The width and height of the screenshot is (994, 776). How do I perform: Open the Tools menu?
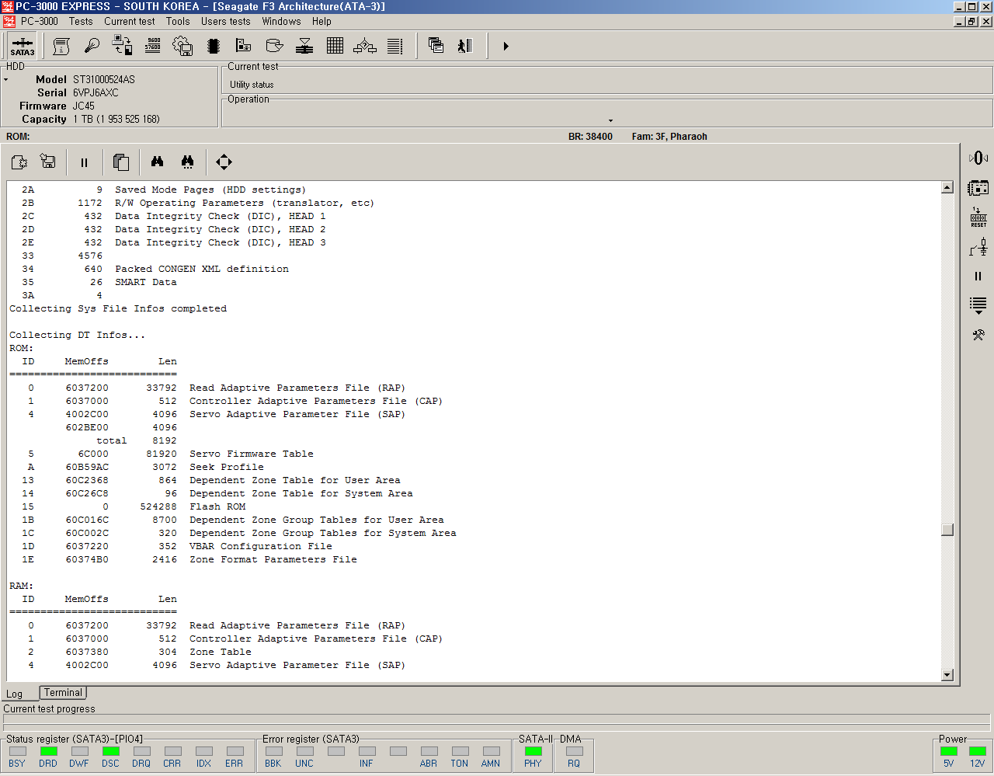[178, 22]
